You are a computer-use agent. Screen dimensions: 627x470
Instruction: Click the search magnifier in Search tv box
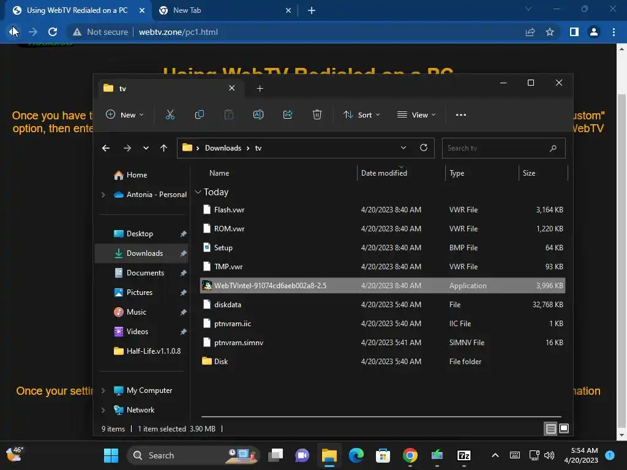553,148
